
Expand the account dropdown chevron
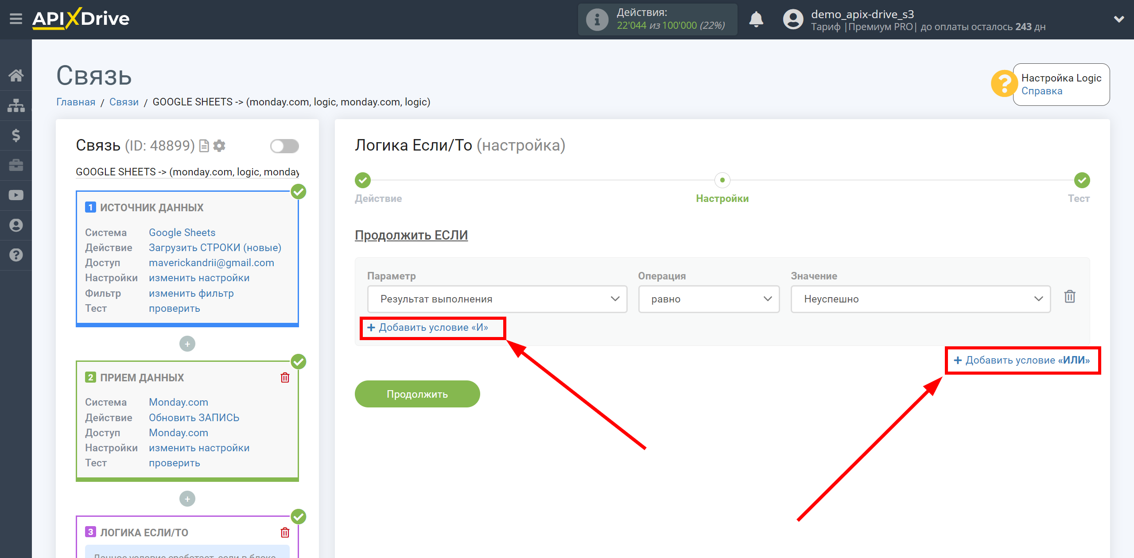click(1119, 19)
